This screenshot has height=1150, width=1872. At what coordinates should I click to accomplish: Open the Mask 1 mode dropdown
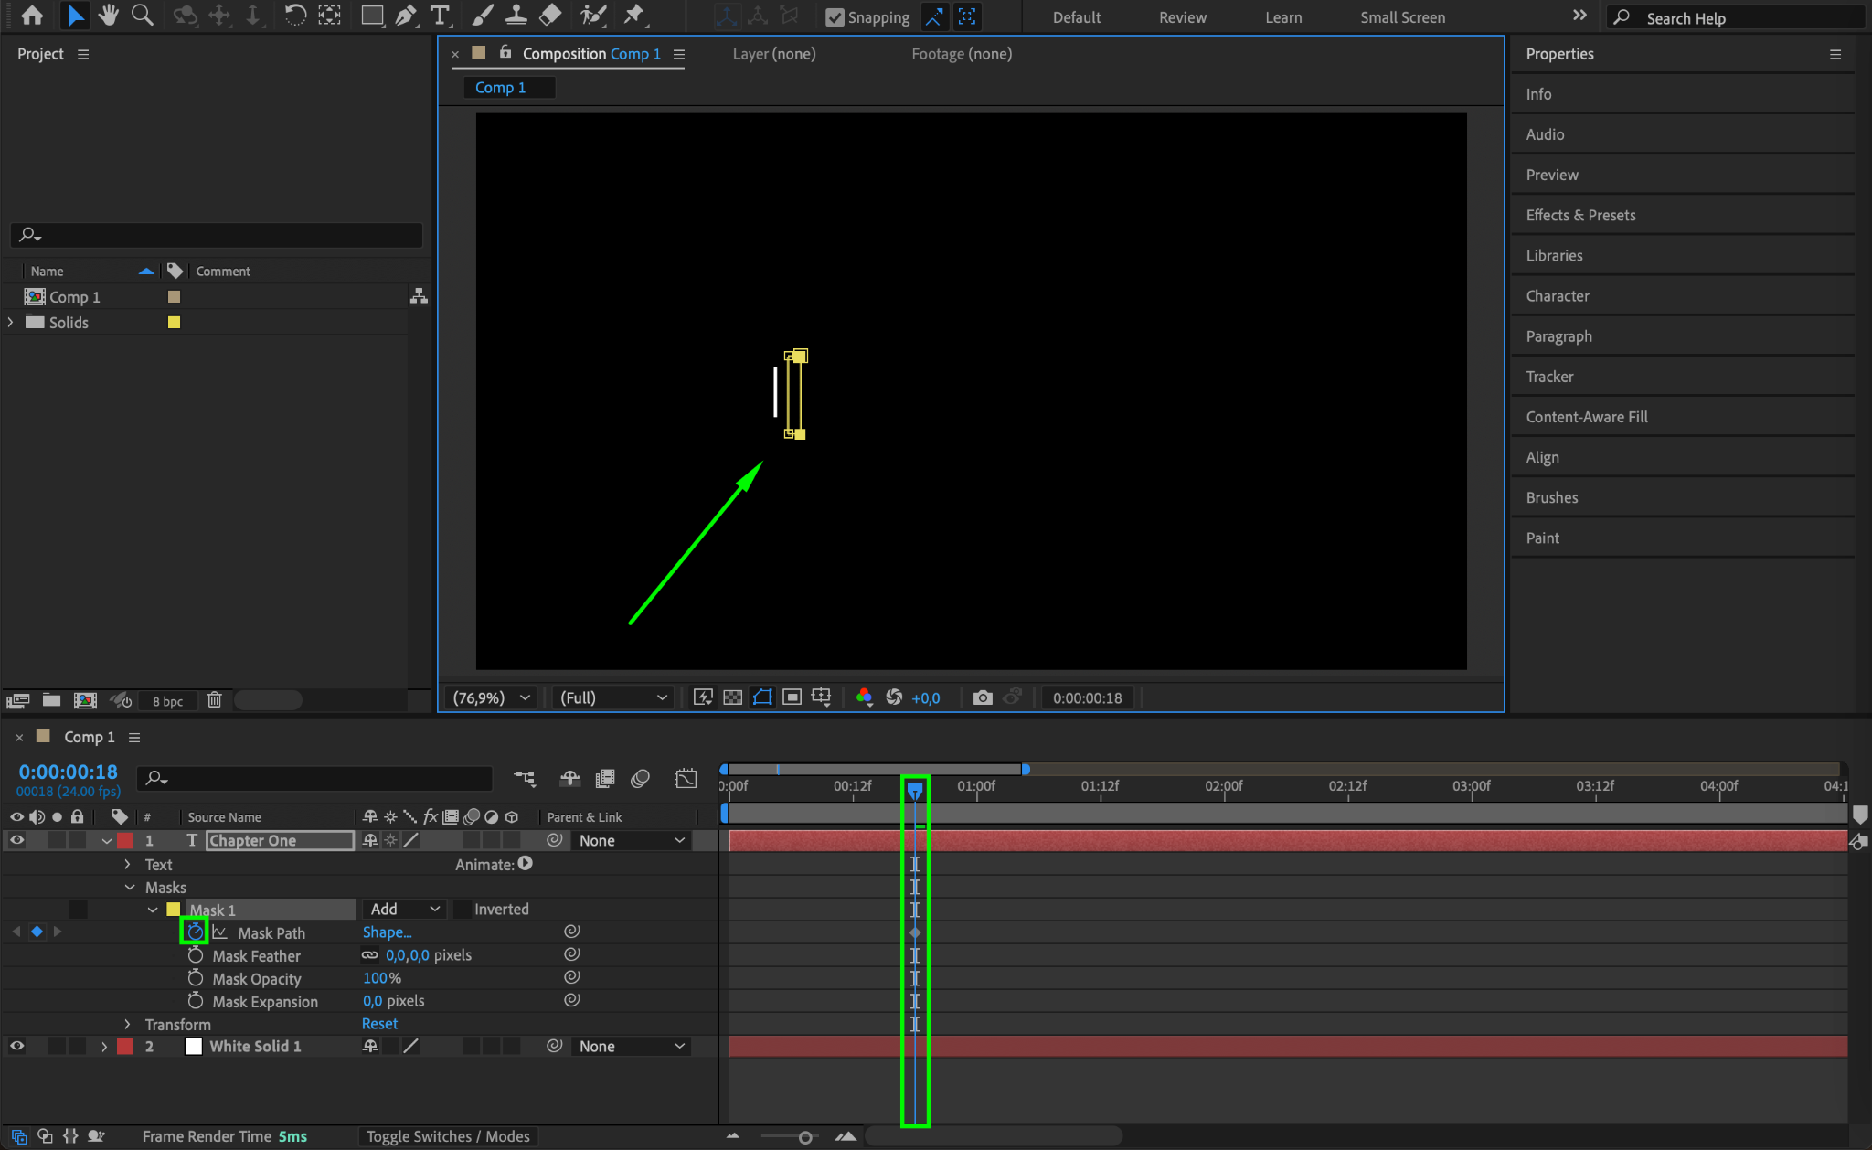tap(405, 909)
